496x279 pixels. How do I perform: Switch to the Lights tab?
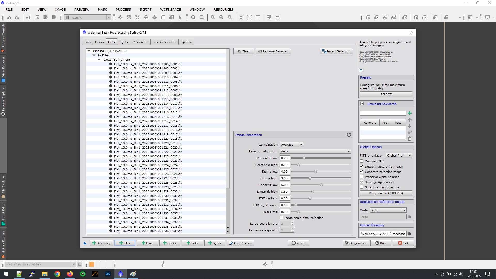[123, 42]
